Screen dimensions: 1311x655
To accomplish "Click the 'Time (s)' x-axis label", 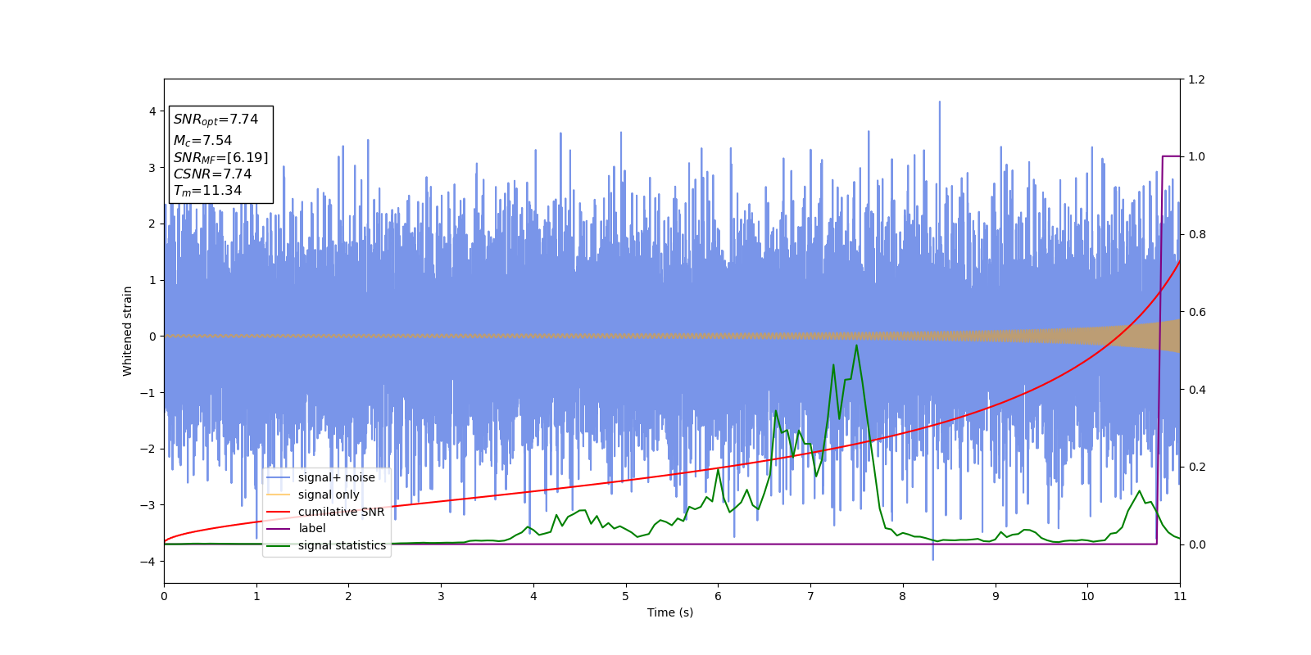I will pyautogui.click(x=670, y=612).
